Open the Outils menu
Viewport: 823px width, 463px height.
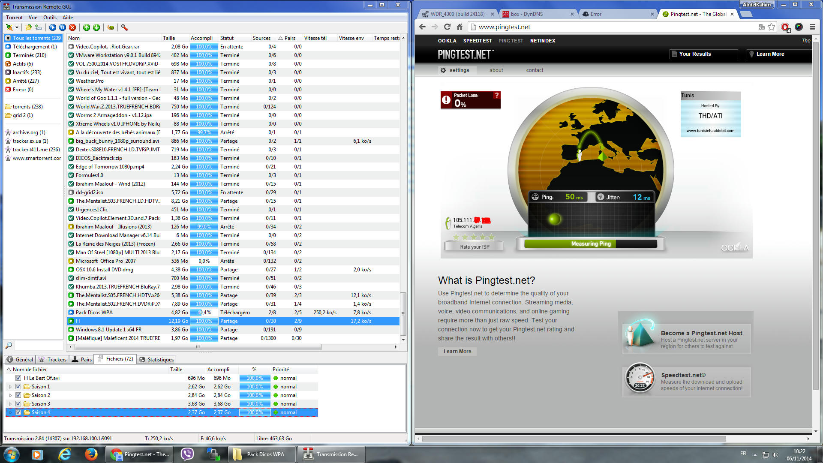(x=50, y=18)
